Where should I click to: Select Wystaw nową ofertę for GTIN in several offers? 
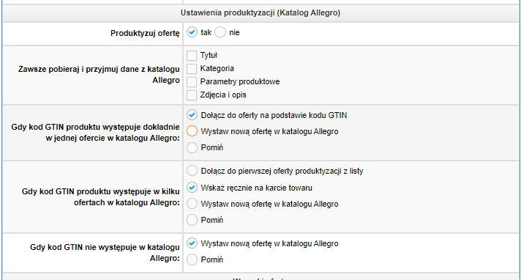192,204
